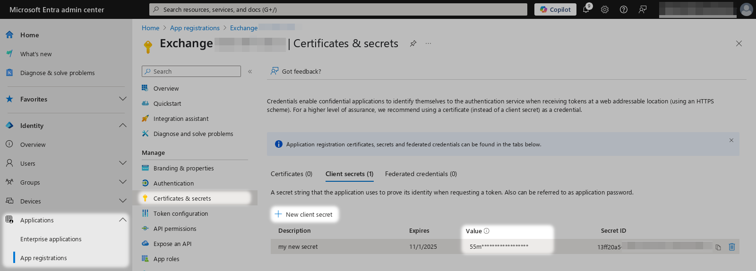
Task: Click the masked secret value 55m***
Action: [499, 246]
